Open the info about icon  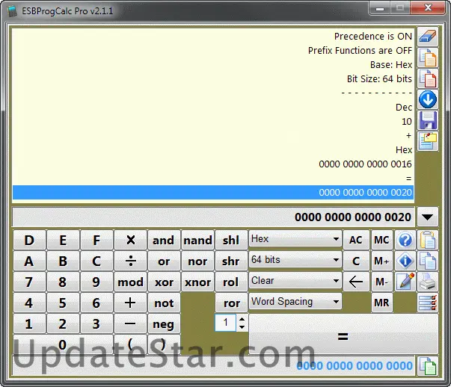pos(405,261)
